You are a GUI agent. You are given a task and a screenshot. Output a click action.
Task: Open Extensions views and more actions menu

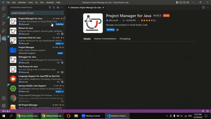click(x=62, y=7)
